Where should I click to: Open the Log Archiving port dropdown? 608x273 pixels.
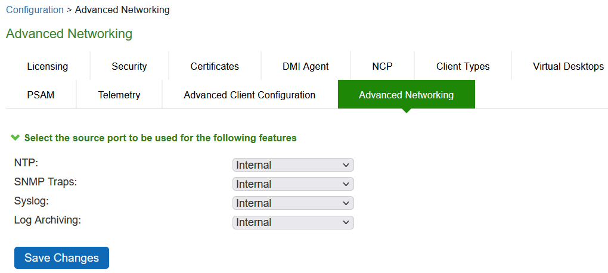(x=293, y=222)
